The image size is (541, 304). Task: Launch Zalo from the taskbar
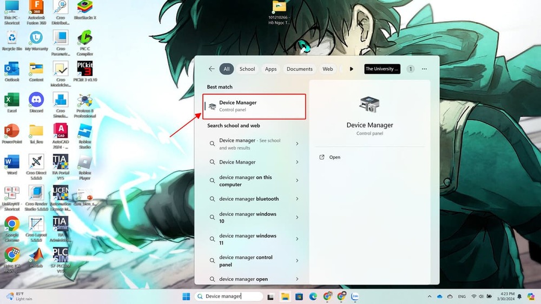355,296
